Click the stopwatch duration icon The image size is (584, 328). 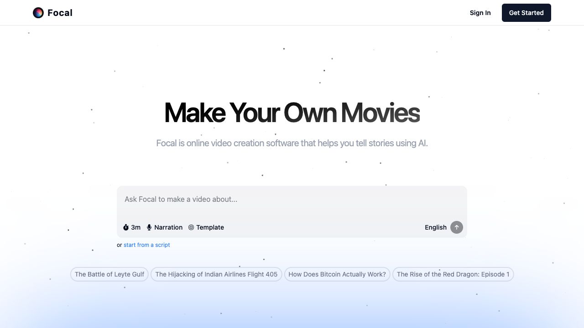(x=126, y=227)
